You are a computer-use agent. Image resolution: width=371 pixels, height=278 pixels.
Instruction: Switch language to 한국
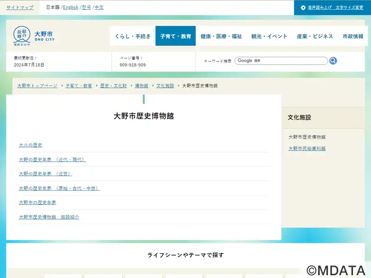click(86, 7)
